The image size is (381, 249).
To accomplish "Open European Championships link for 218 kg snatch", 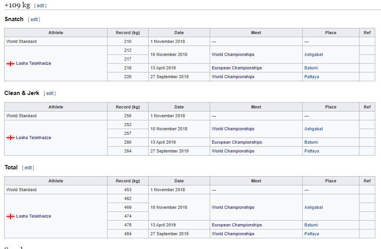I will (x=237, y=68).
